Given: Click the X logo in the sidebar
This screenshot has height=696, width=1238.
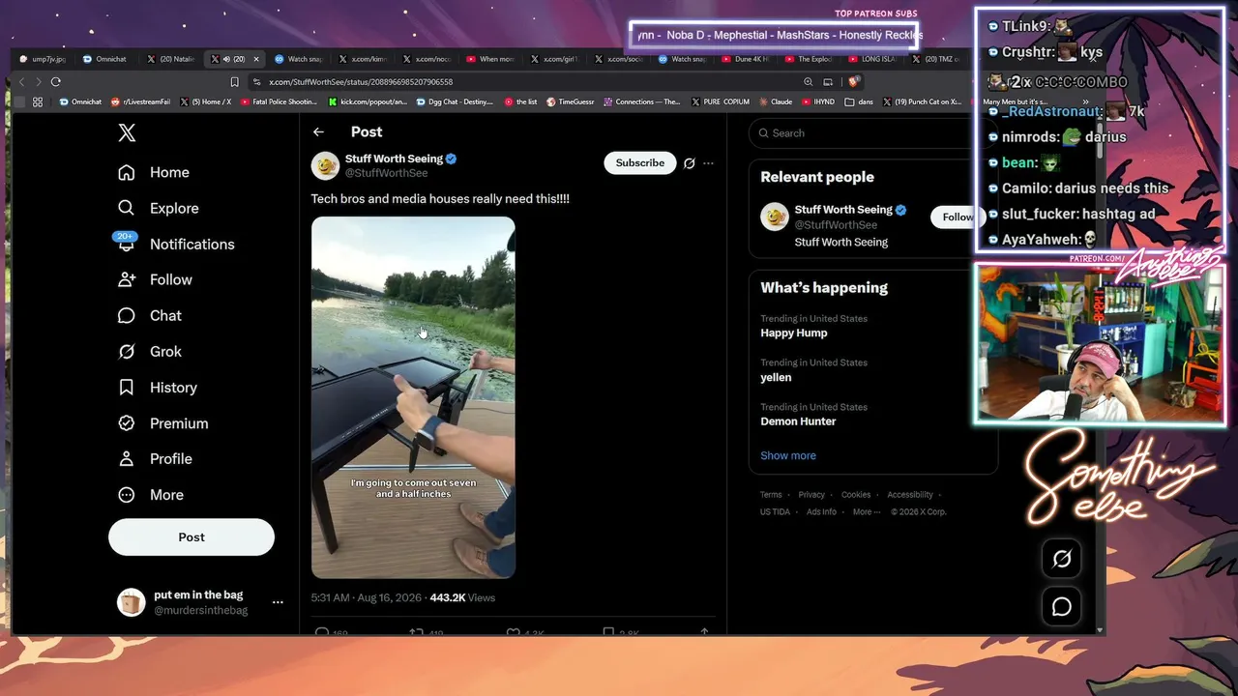Looking at the screenshot, I should (x=127, y=133).
